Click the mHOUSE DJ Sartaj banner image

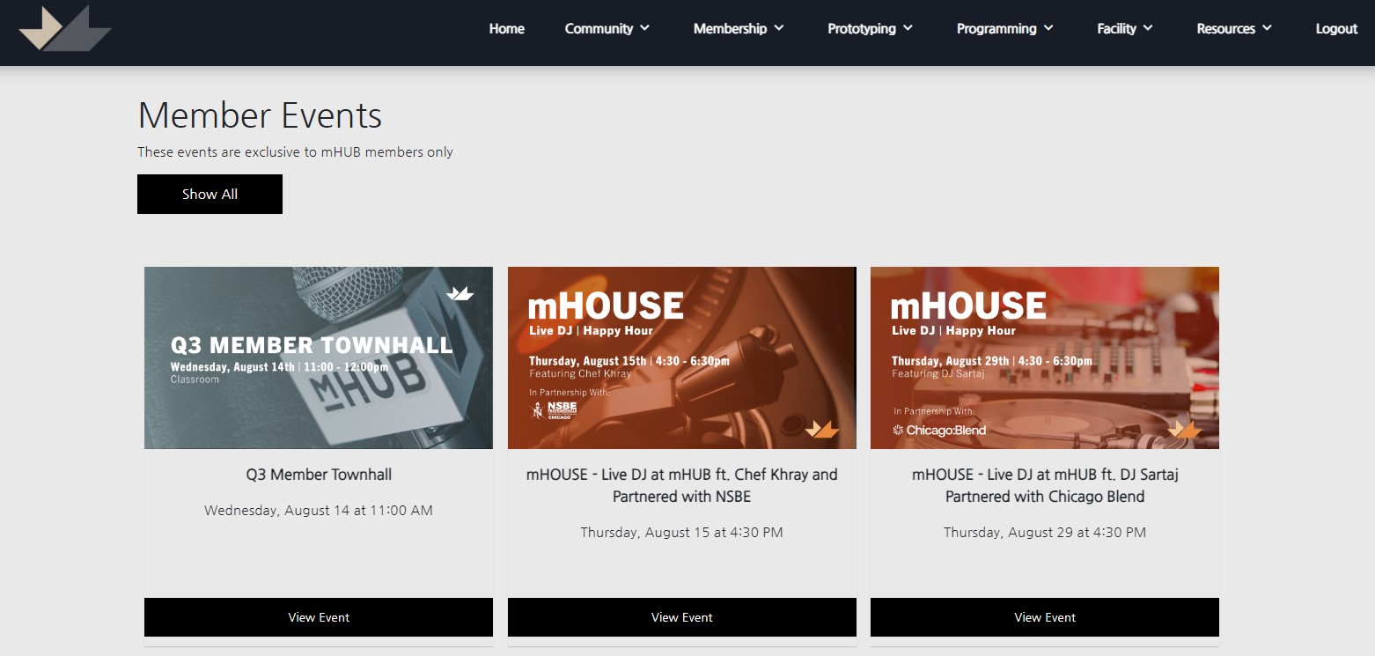(1044, 357)
